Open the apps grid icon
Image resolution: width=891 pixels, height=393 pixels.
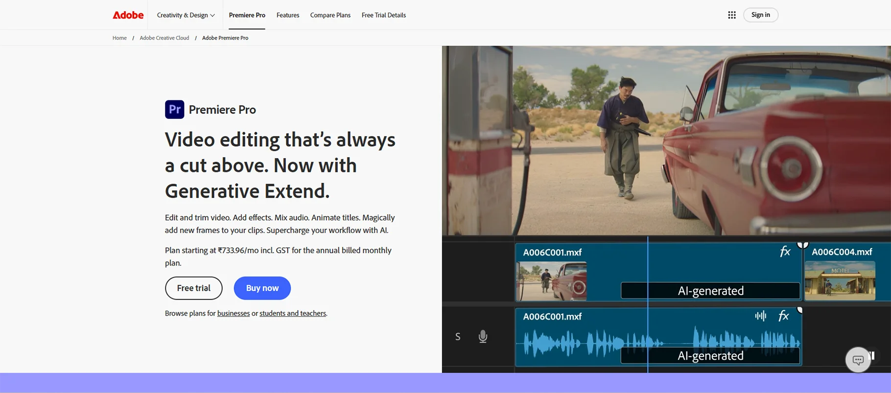(x=731, y=15)
